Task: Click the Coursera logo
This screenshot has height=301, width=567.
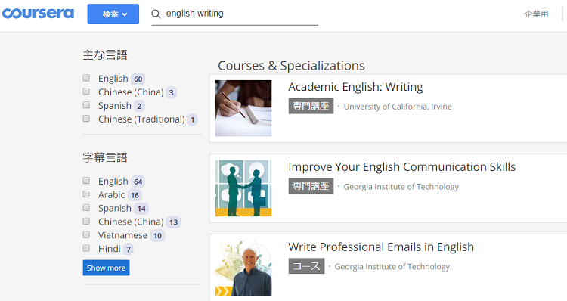Action: point(38,14)
